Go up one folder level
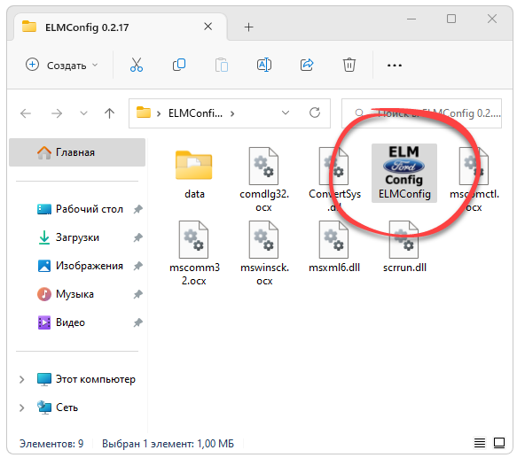Viewport: 517px width, 458px height. tap(109, 113)
